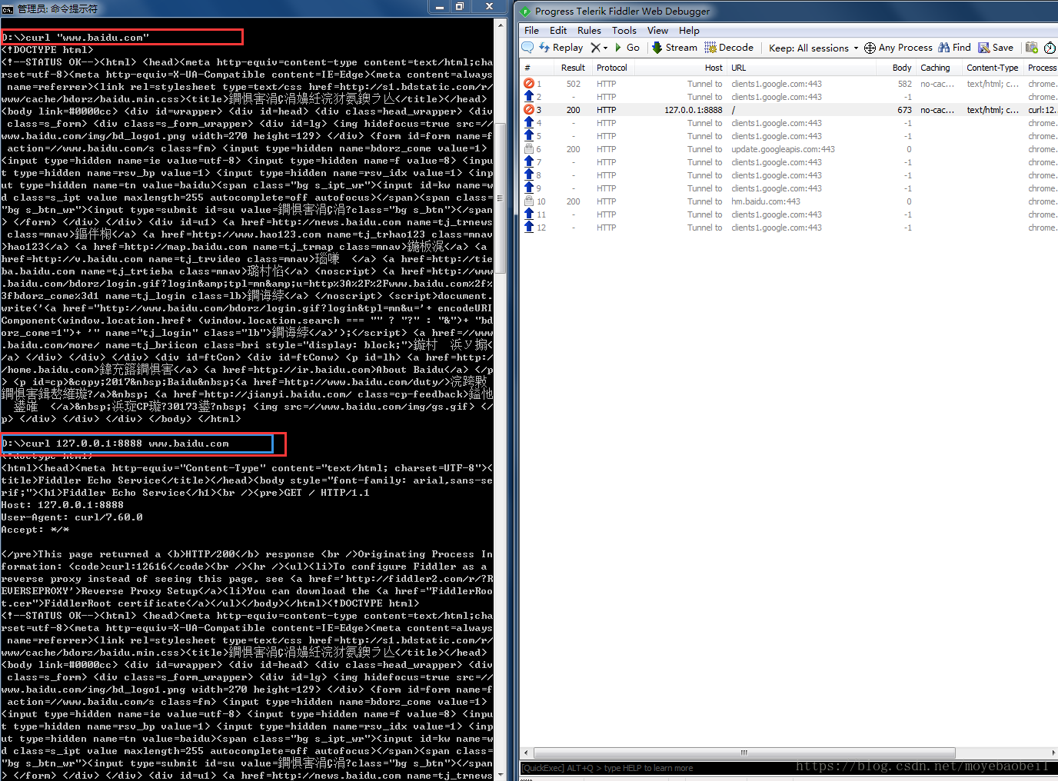
Task: Toggle Decode mode in Fiddler toolbar
Action: (729, 48)
